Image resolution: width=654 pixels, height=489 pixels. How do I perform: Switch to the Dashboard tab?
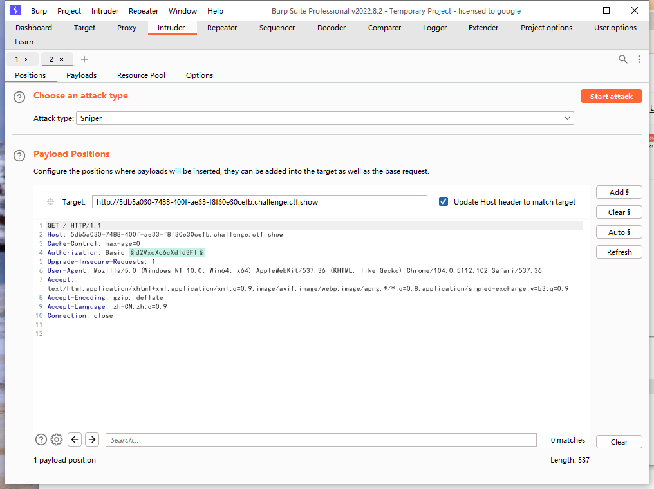[x=33, y=28]
